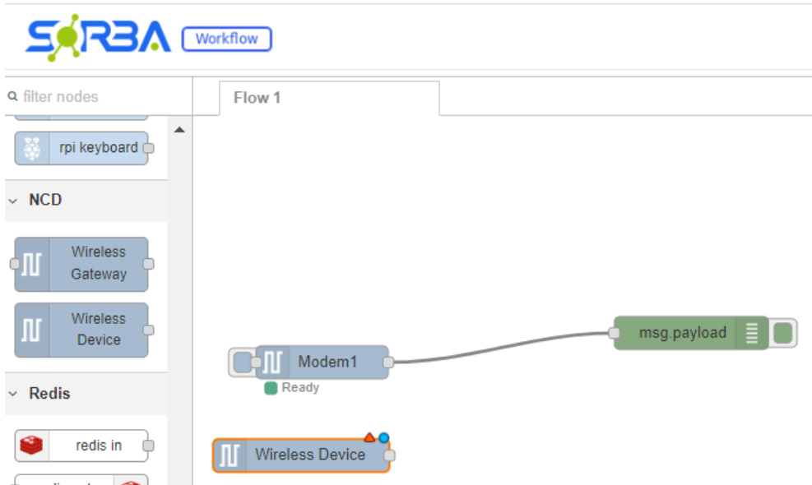Click blue changed indicator on Wireless Device node
The image size is (812, 485).
pos(383,438)
